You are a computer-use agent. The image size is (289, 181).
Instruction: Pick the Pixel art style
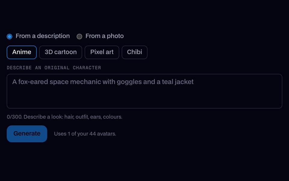click(x=102, y=52)
